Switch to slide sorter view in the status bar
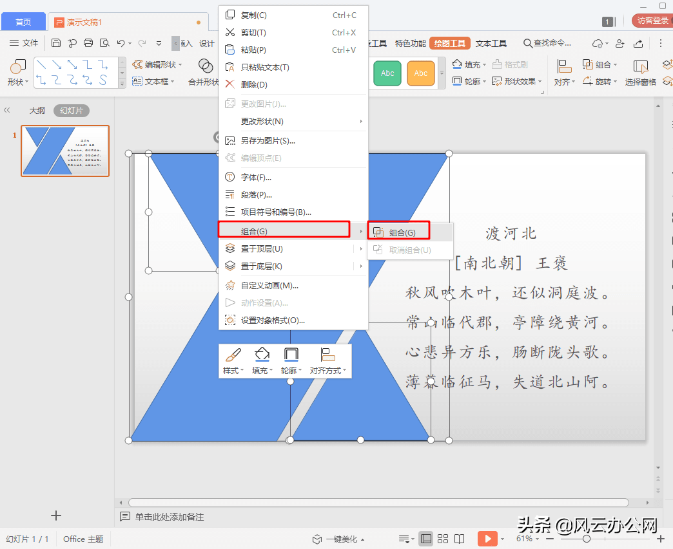673x549 pixels. point(443,539)
